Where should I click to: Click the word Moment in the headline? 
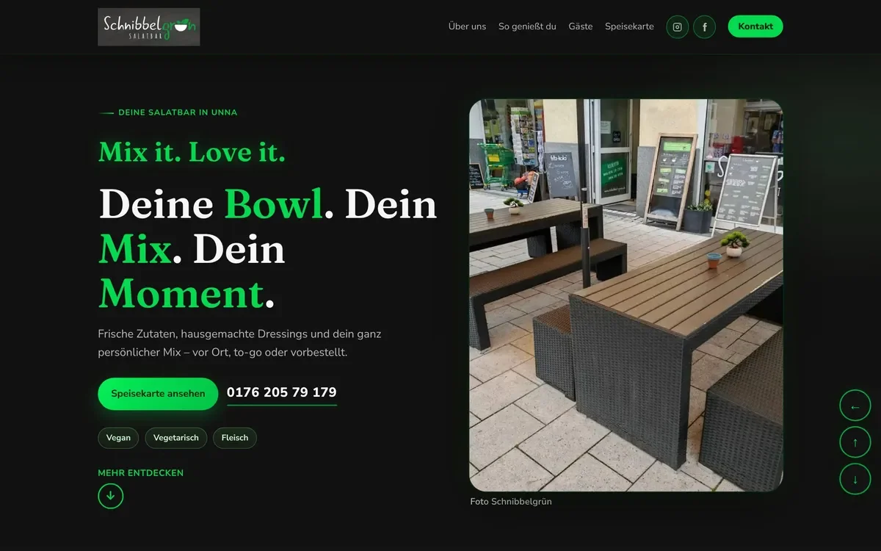(x=181, y=294)
